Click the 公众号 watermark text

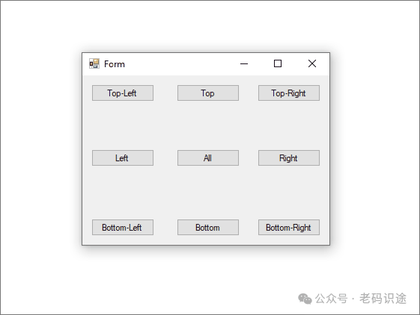332,299
